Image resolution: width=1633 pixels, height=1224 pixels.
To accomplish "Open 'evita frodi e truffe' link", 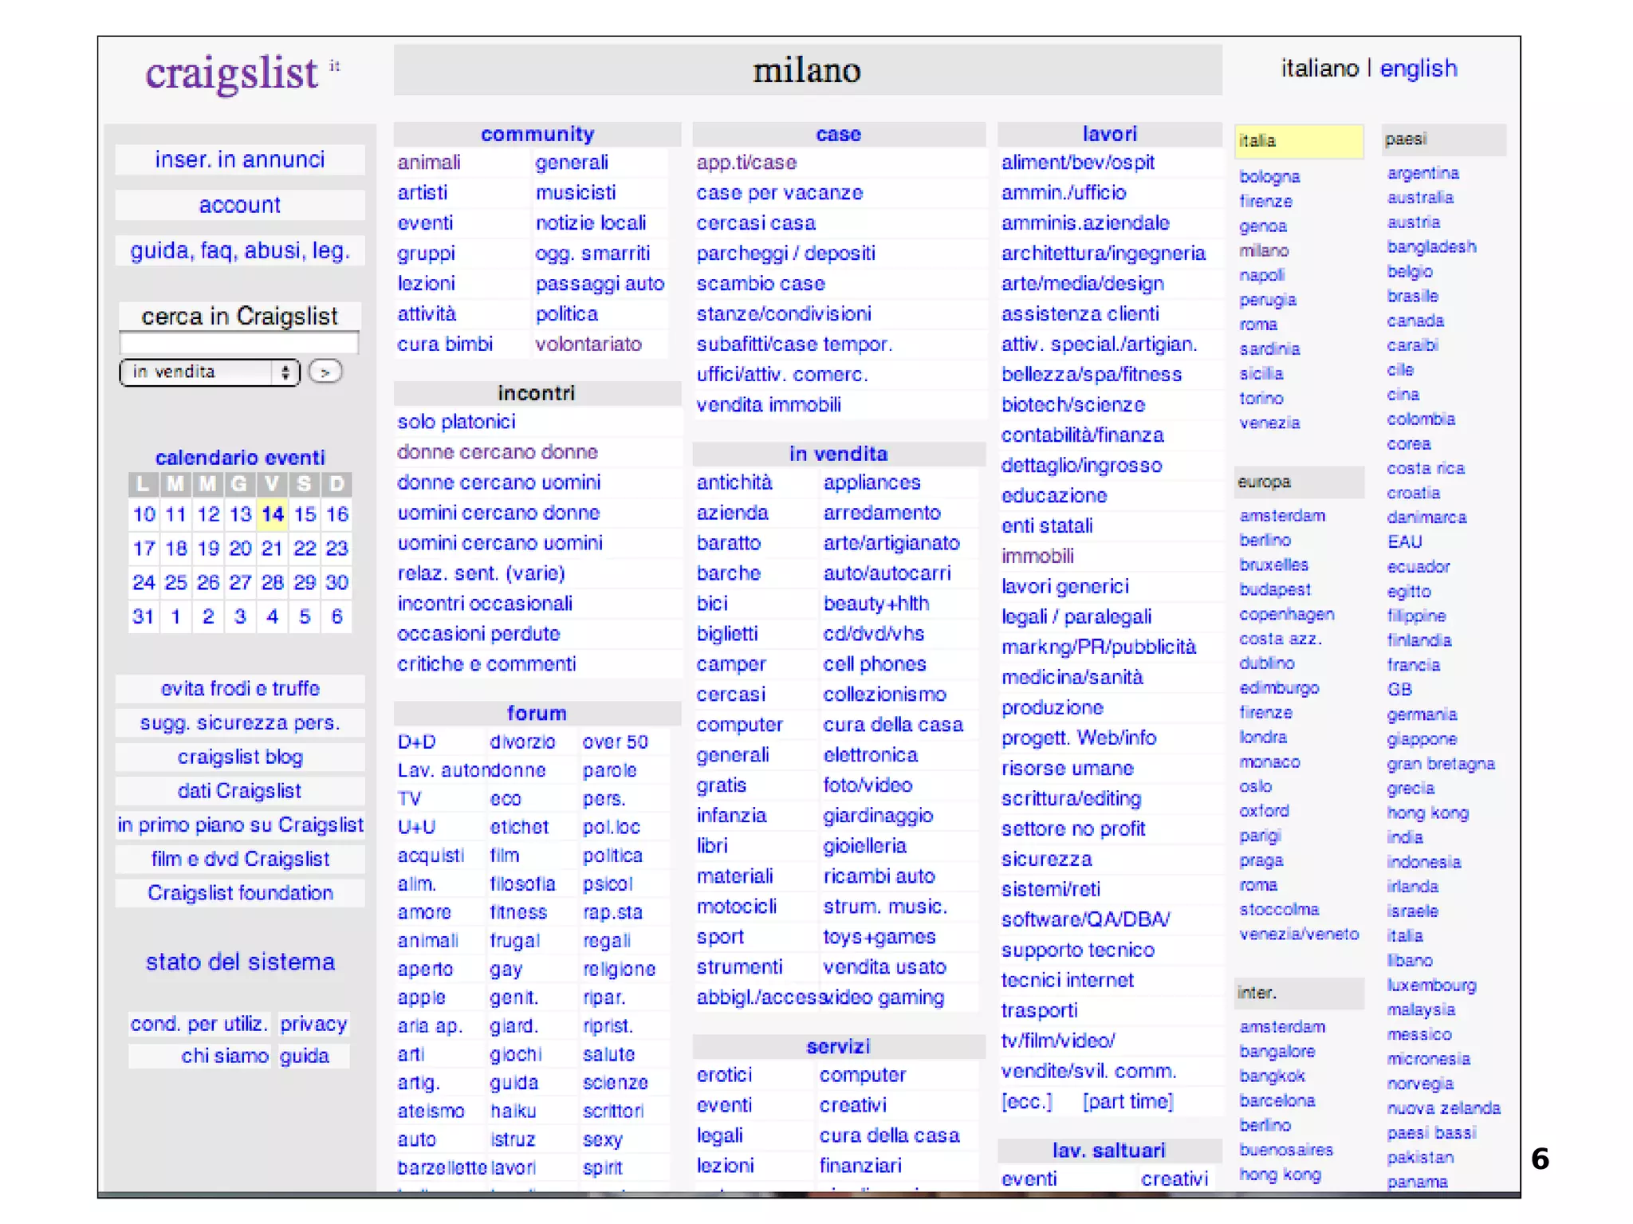I will (x=240, y=688).
